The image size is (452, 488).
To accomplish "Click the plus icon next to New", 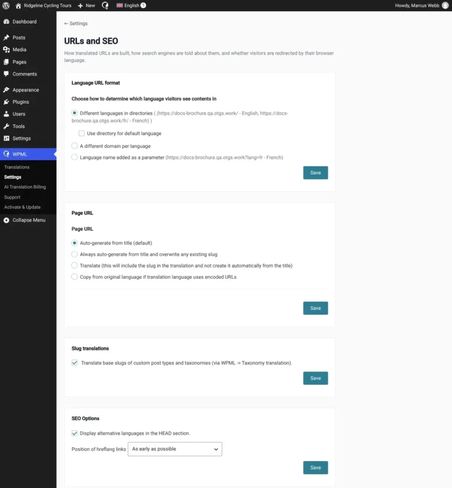I will 80,6.
